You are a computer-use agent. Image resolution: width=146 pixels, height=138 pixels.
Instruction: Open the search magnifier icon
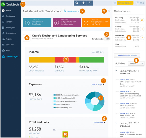point(77,3)
